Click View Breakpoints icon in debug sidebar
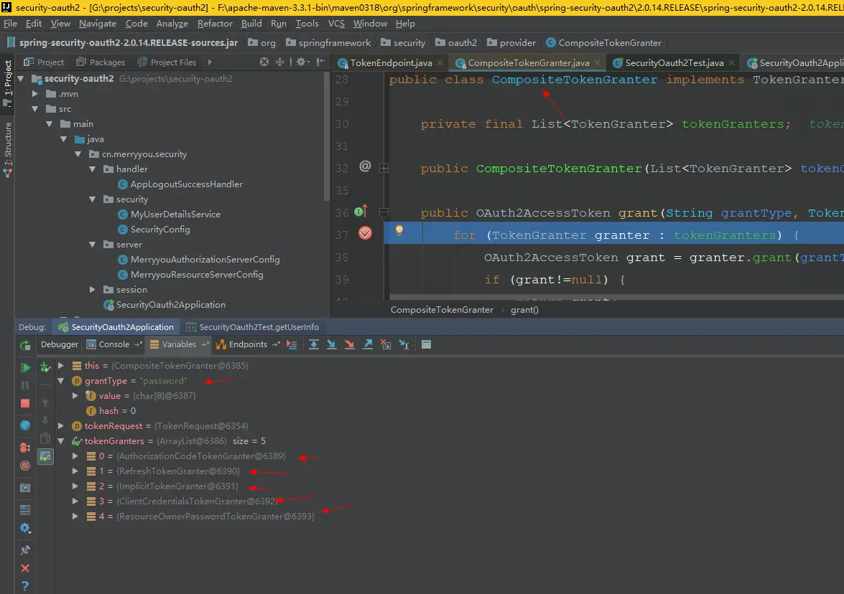This screenshot has height=594, width=844. click(25, 447)
